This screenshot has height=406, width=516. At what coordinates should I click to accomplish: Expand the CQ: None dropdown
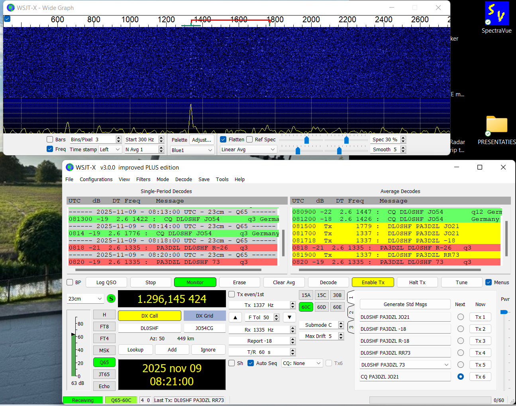[x=302, y=363]
